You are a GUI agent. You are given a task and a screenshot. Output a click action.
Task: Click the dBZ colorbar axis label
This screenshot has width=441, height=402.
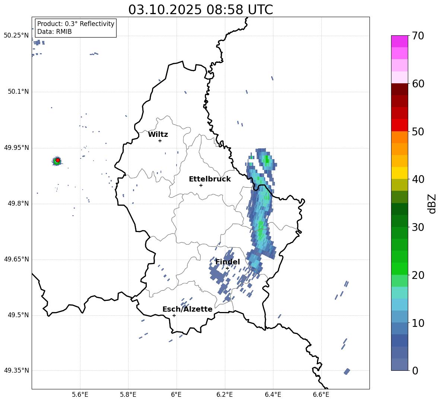point(432,204)
